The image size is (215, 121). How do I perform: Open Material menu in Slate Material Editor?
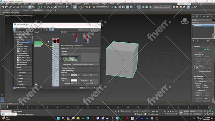tap(22, 27)
